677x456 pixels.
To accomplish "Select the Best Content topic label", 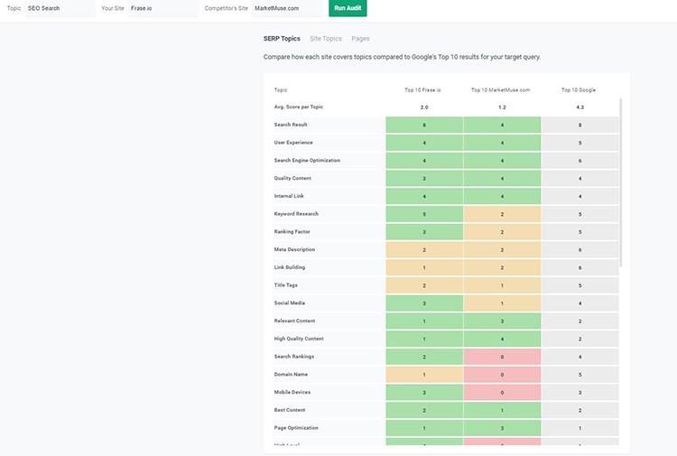I will click(289, 410).
